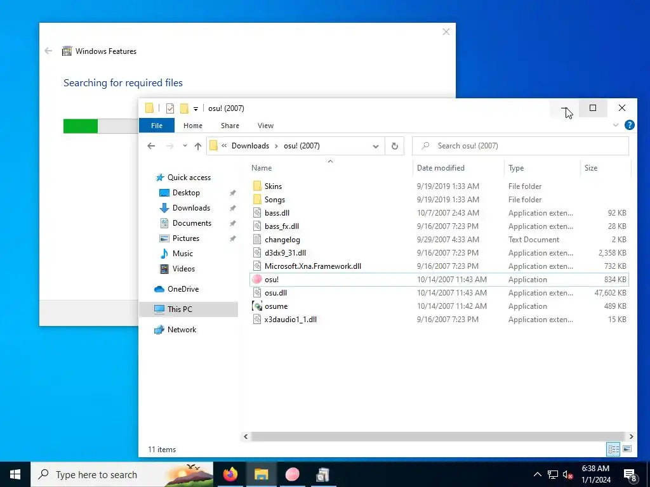
Task: Click the network tray icon
Action: [x=553, y=474]
